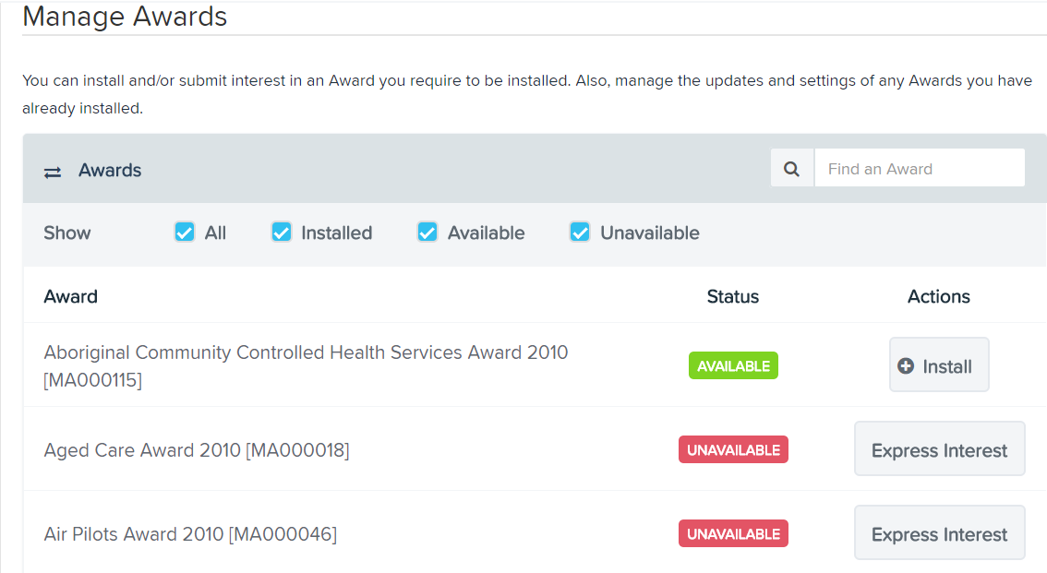Open Air Pilots Award 2010 [MA000046] entry

190,534
